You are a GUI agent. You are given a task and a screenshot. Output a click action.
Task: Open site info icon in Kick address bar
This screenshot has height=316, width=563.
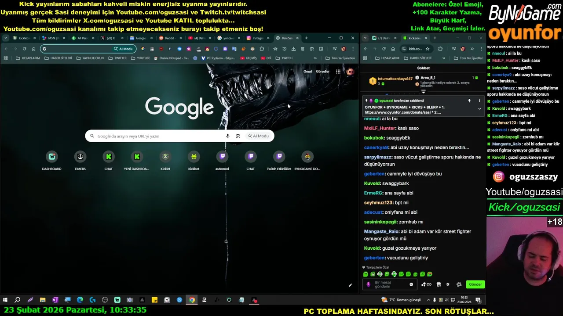pos(403,49)
